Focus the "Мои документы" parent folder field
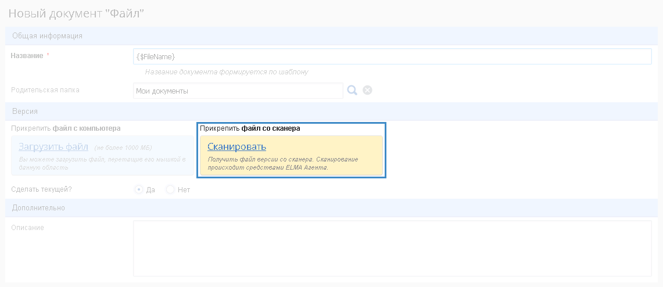 (238, 91)
